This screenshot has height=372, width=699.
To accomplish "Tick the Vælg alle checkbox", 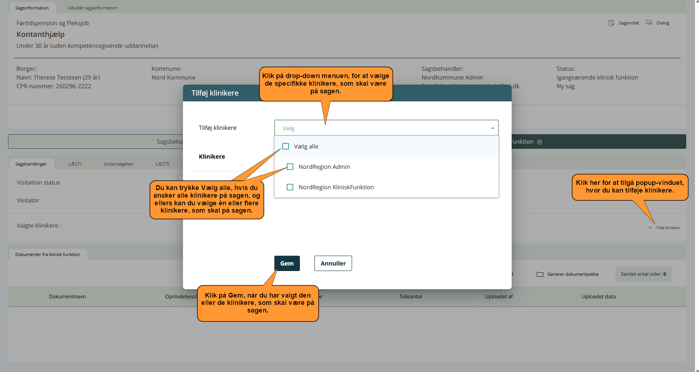I will (286, 146).
